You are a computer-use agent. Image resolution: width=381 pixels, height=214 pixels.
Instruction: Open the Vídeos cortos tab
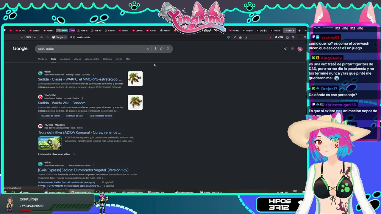(92, 59)
